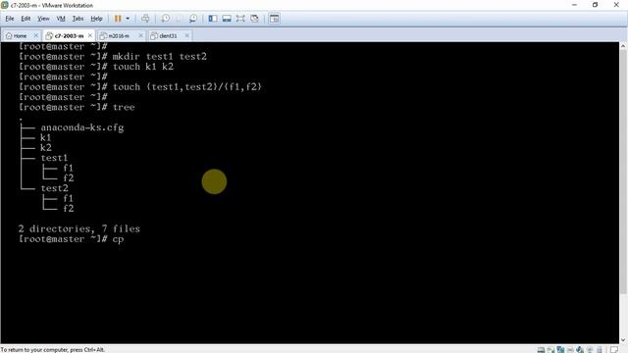628x353 pixels.
Task: Restore down the VMware Workstation window
Action: coord(596,5)
